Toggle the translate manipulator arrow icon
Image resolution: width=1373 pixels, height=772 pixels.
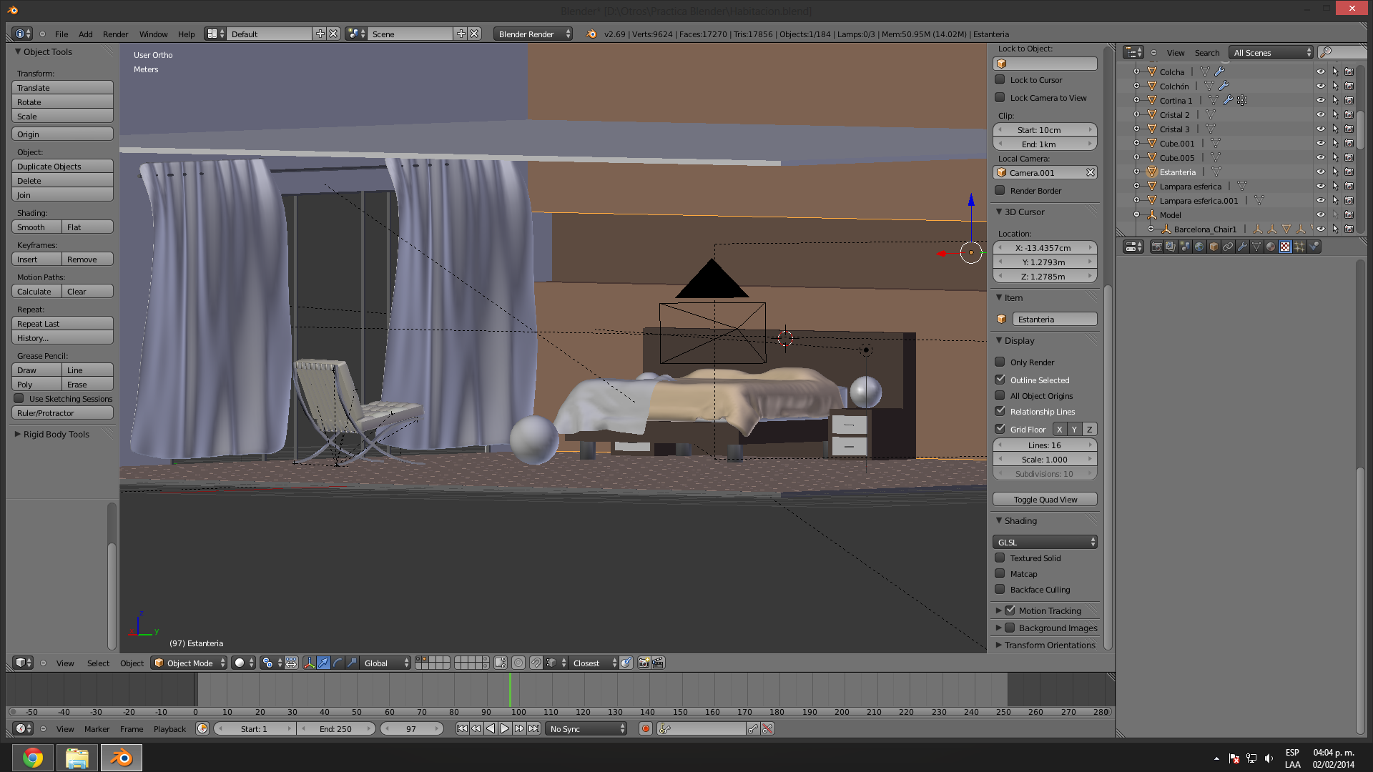point(323,663)
